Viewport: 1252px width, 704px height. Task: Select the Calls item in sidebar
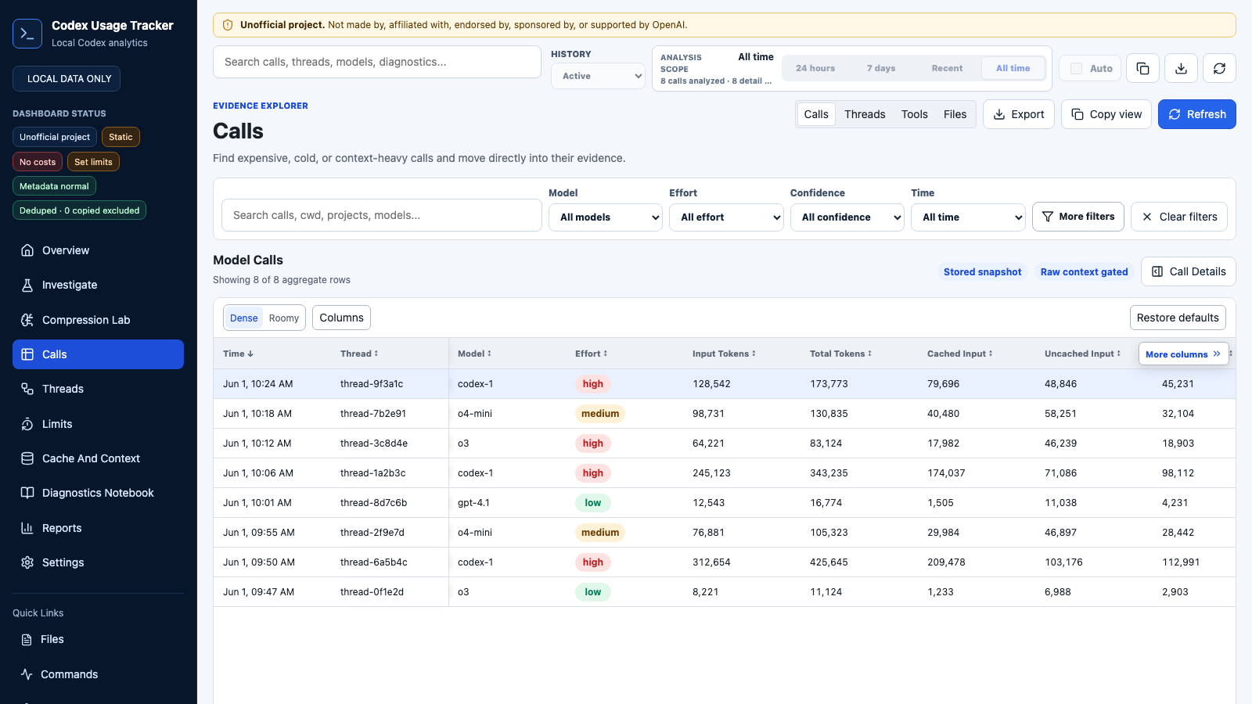[98, 354]
